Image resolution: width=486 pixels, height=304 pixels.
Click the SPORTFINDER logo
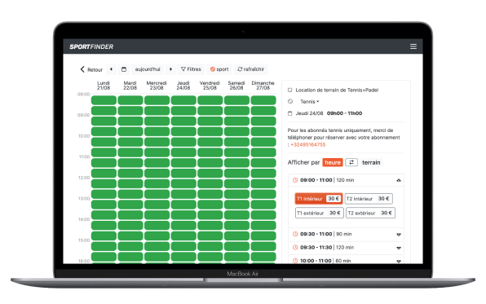[91, 46]
